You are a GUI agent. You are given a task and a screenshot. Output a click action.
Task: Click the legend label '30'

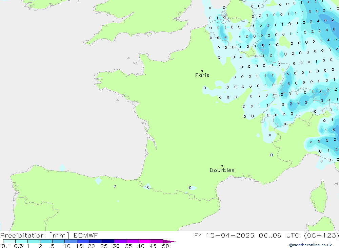point(116,246)
